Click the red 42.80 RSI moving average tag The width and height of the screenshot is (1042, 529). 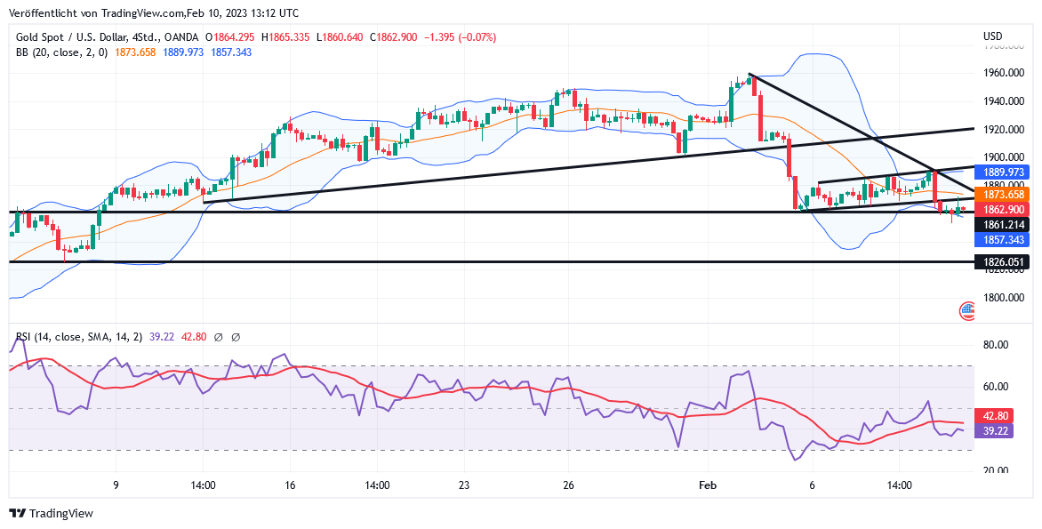coord(995,415)
